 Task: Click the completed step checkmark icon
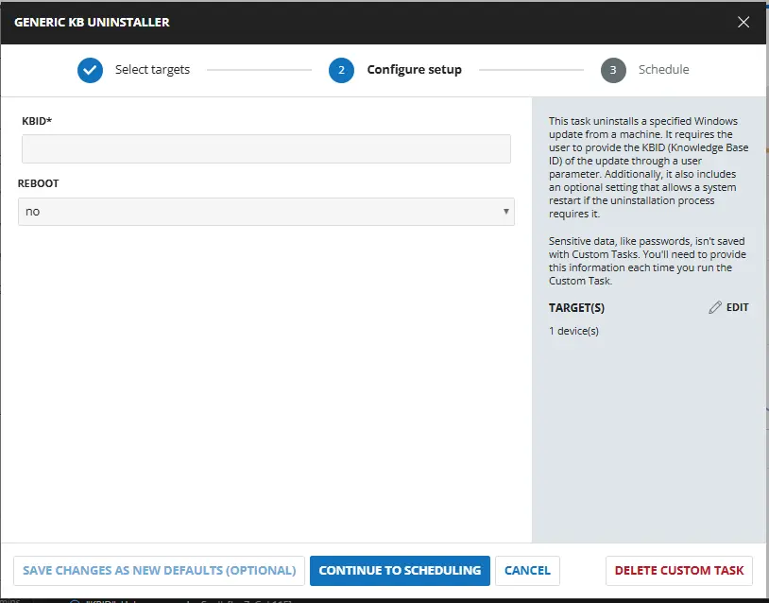tap(91, 70)
